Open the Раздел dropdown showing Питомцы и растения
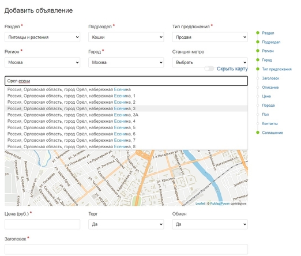Viewport: 301px width, 256px height. pos(42,37)
